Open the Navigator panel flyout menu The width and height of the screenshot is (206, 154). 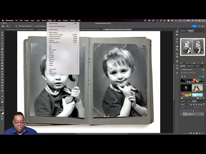(205, 31)
